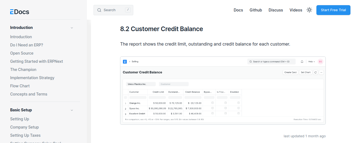Click the refresh icon in screenshot
The width and height of the screenshot is (354, 143).
tap(316, 72)
